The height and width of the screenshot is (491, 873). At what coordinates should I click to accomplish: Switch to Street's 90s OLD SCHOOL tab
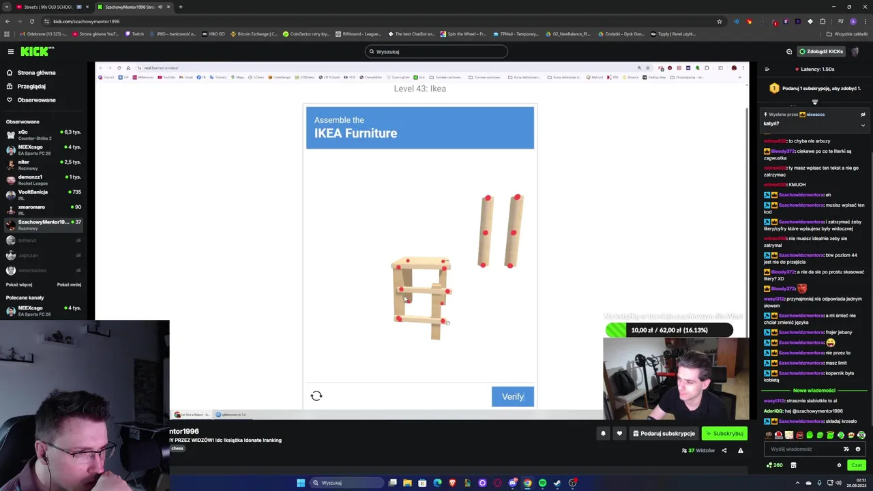pyautogui.click(x=51, y=7)
